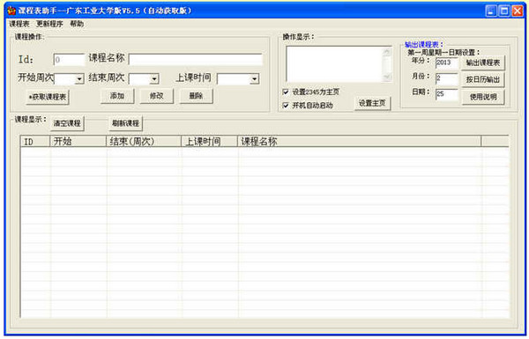Expand the 上课时间 dropdown
Screen dimensions: 529x339
254,79
